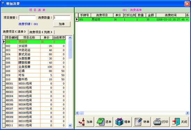
Task: Click the 消费数量 input field
Action: 62,18
